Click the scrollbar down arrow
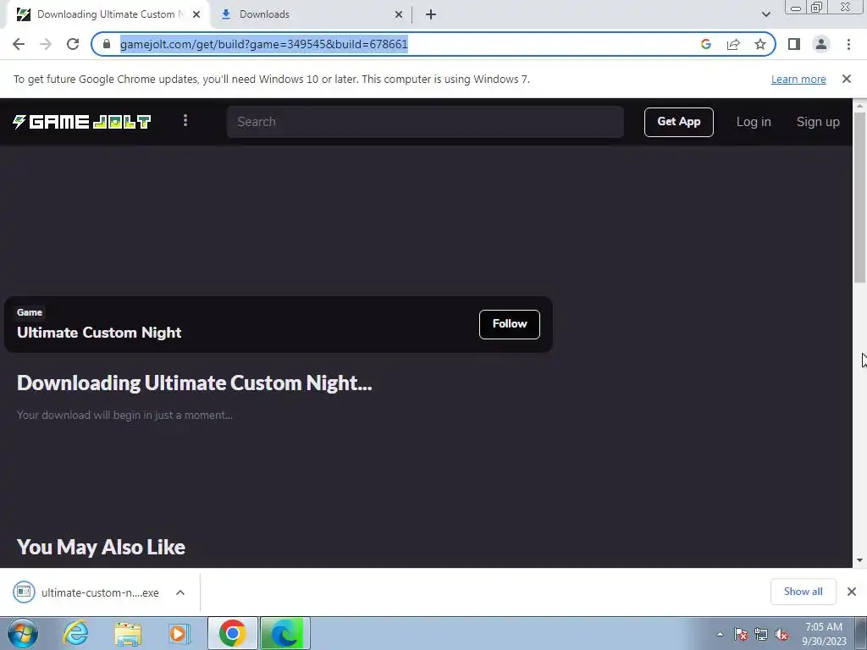Screen dimensions: 867x650 tap(859, 560)
